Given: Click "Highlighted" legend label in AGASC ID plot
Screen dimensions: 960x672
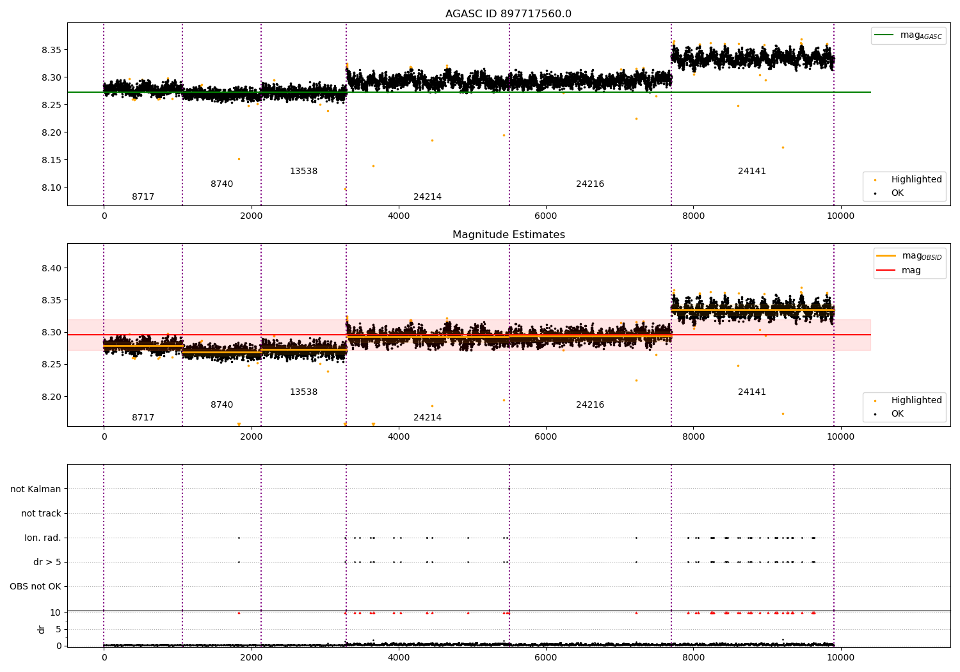Looking at the screenshot, I should (916, 179).
